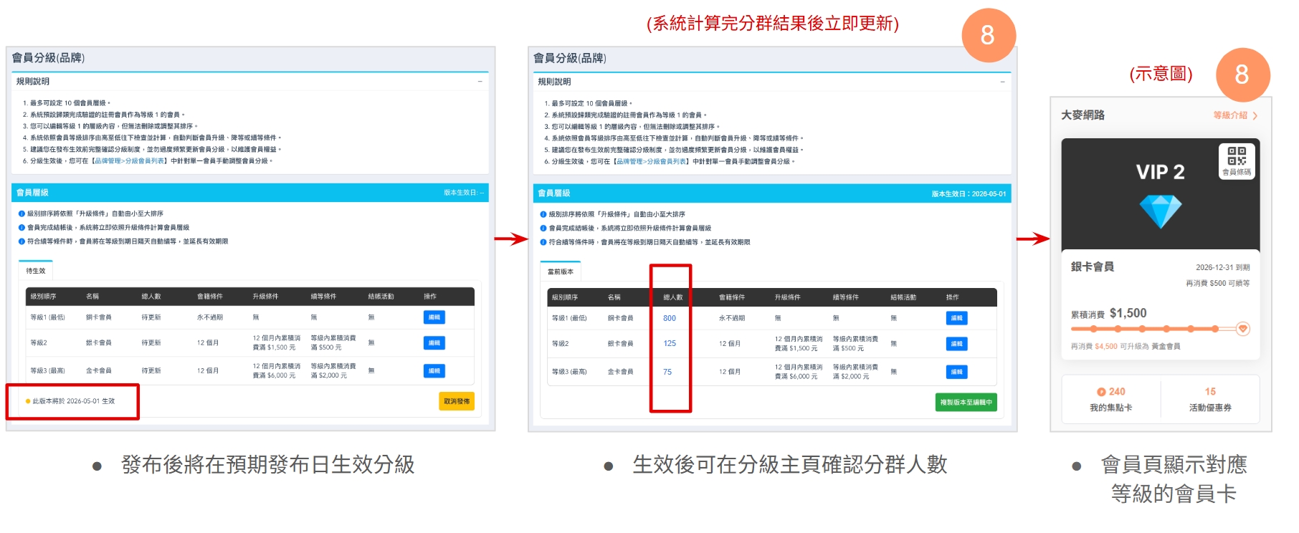Click the info icon beside 級別排序 in left panel
The width and height of the screenshot is (1299, 533).
[22, 213]
